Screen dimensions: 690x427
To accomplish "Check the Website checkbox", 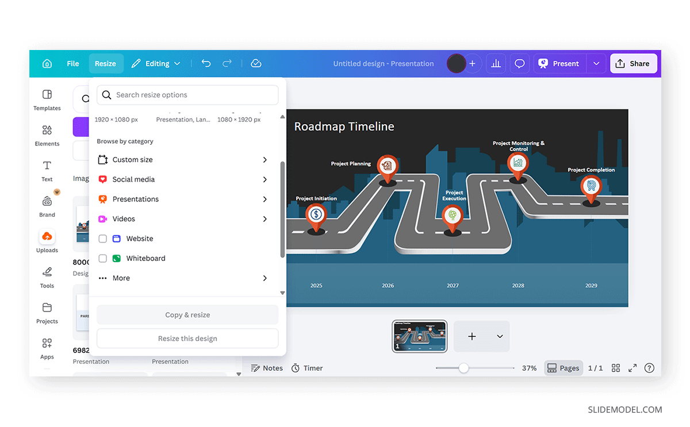I will [x=103, y=238].
